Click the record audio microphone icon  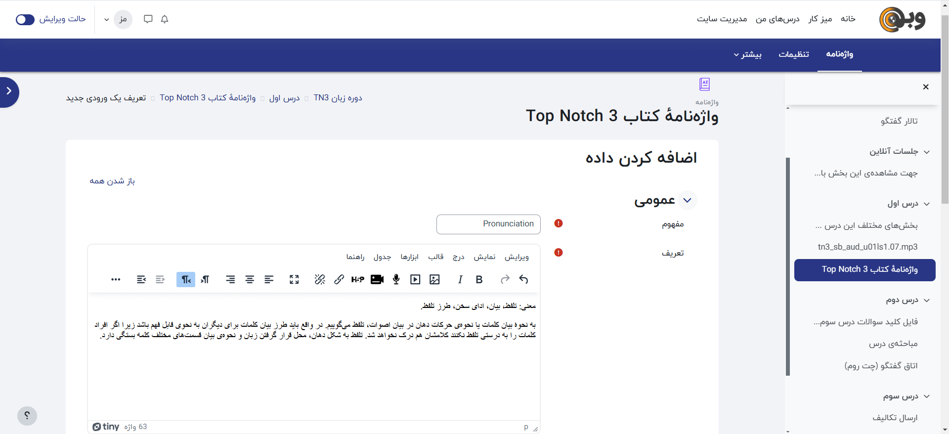point(396,280)
